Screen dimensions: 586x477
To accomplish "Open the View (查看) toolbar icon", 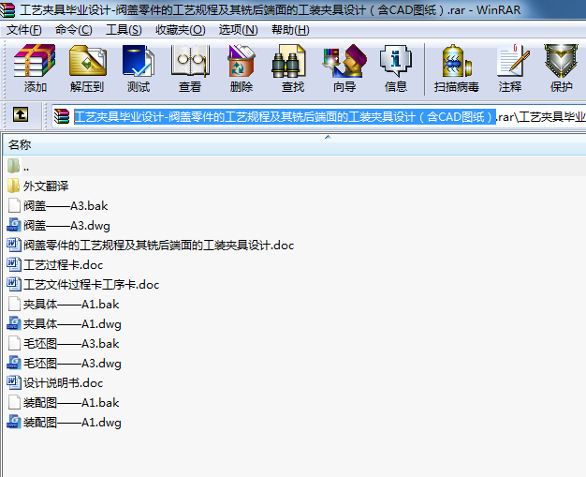I will tap(190, 68).
